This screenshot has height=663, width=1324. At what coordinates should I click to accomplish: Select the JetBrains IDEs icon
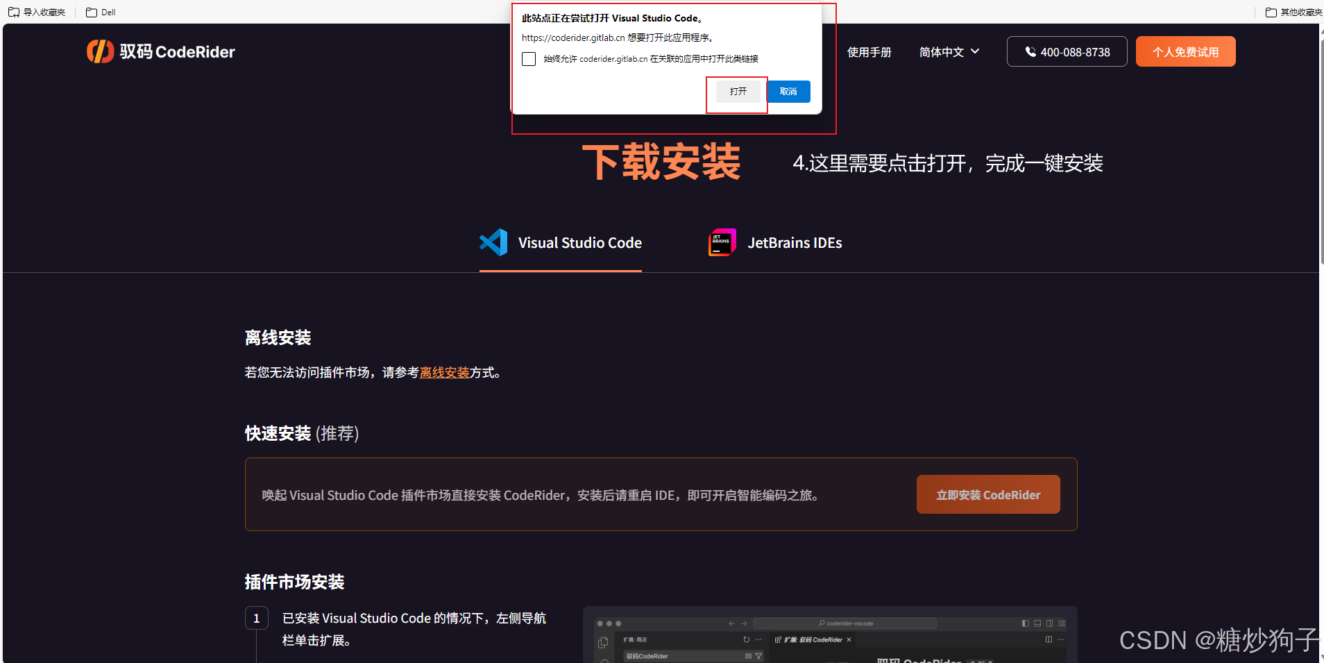tap(721, 242)
